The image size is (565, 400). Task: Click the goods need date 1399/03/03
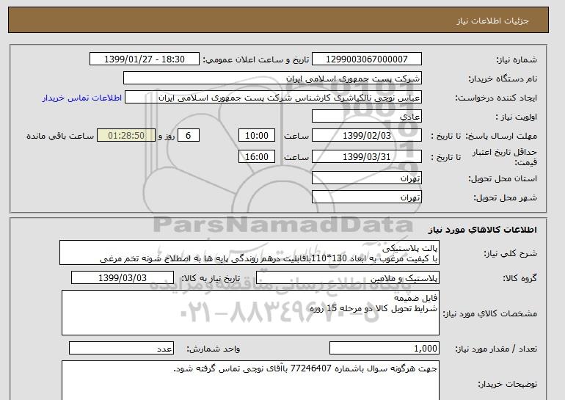pyautogui.click(x=123, y=278)
